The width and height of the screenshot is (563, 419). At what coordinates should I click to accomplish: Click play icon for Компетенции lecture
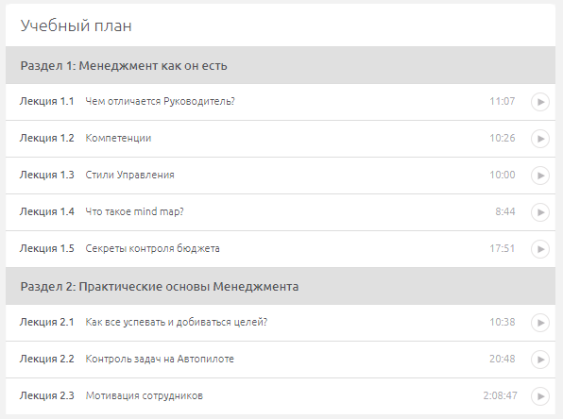(x=540, y=139)
